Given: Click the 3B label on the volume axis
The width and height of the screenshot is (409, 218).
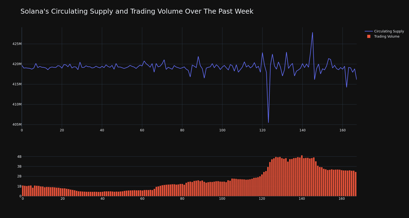Looking at the screenshot, I should click(19, 166).
